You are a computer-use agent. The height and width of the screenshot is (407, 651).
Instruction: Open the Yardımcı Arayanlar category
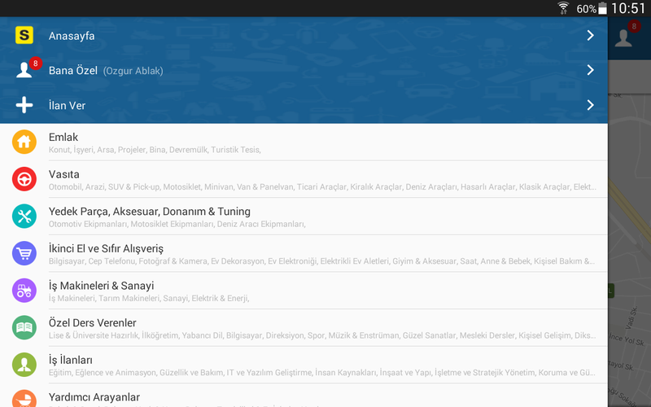304,396
